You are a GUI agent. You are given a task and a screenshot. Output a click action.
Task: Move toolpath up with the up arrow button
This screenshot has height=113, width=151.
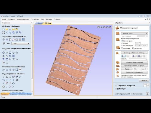pyautogui.click(x=145, y=85)
